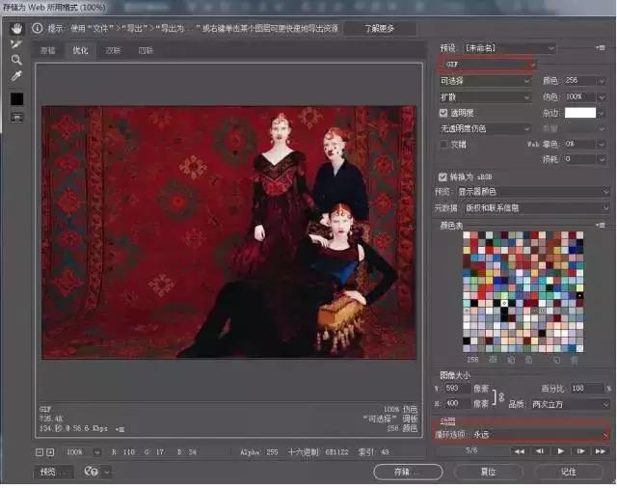
Task: Click shift to web palette icon
Action: click(x=511, y=360)
